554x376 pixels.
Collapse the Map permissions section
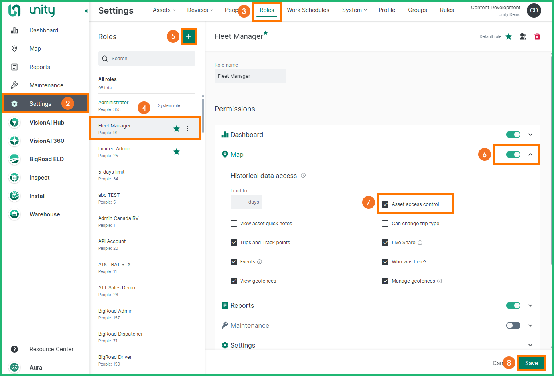[x=530, y=154]
